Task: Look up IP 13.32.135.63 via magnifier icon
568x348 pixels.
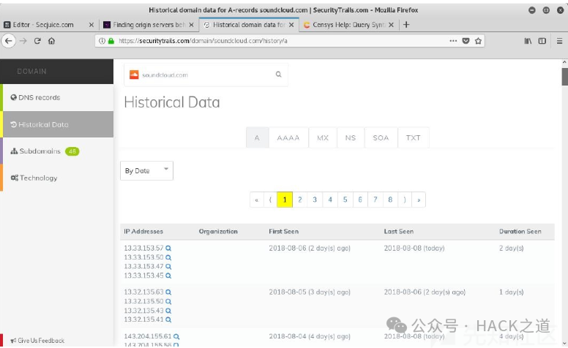Action: 168,292
